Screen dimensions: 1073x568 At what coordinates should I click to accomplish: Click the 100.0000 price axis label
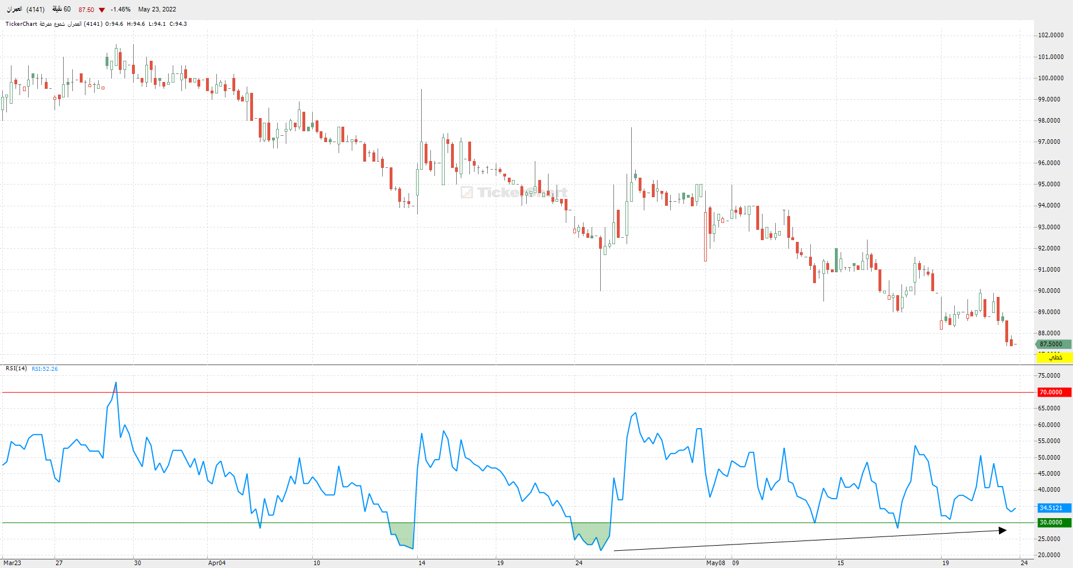click(1051, 78)
